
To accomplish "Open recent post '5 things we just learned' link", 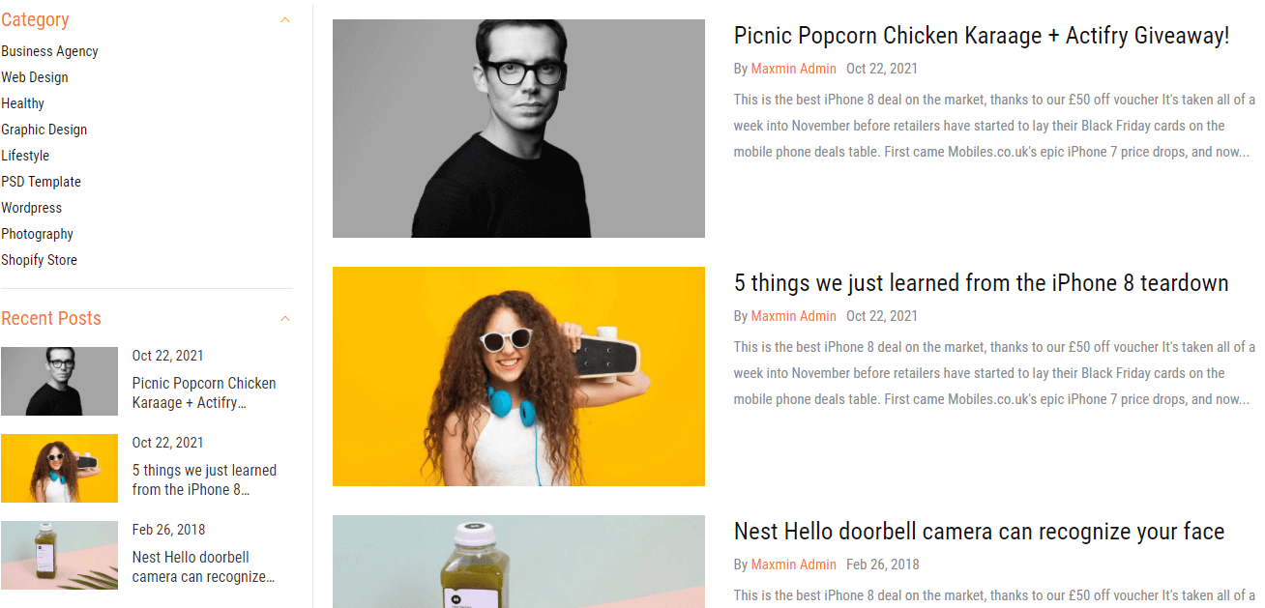I will click(x=204, y=480).
